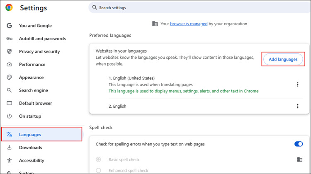Go to the Default browser section
The image size is (311, 174).
coord(35,103)
